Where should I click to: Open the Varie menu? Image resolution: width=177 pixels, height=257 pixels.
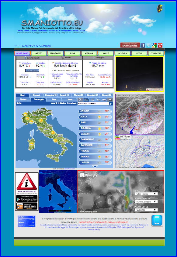tap(106, 53)
